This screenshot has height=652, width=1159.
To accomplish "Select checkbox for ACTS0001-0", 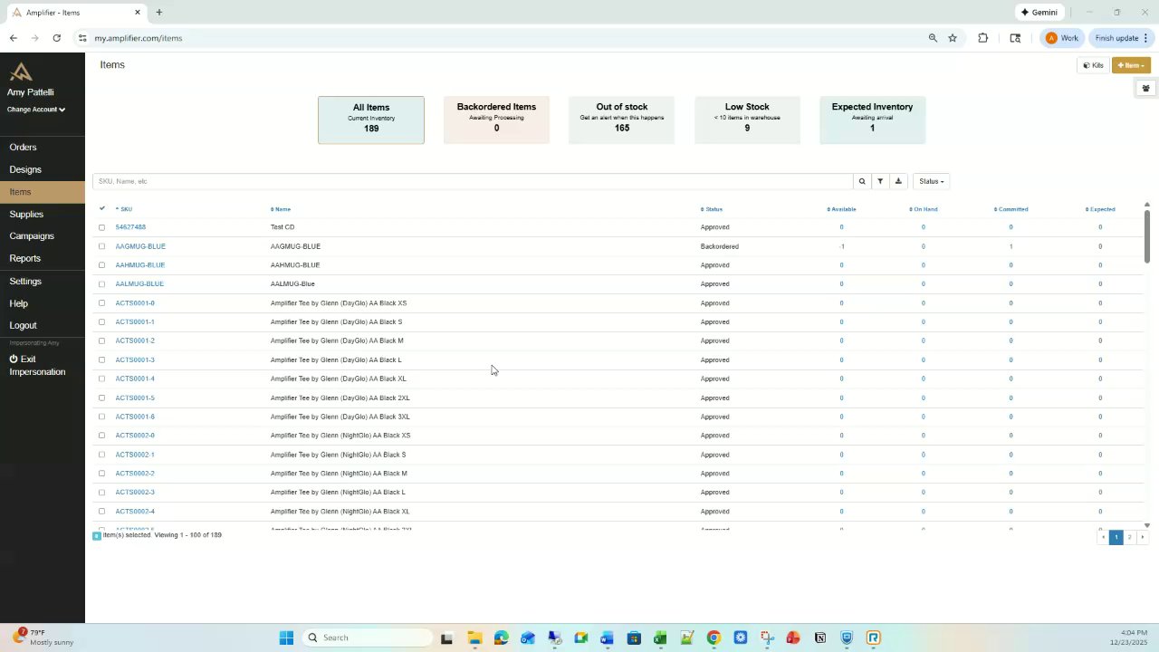I will 101,303.
